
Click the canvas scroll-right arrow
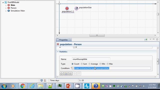(x=155, y=35)
